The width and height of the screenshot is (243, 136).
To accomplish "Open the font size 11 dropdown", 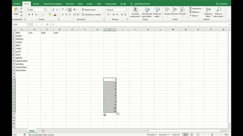I will point(51,10).
